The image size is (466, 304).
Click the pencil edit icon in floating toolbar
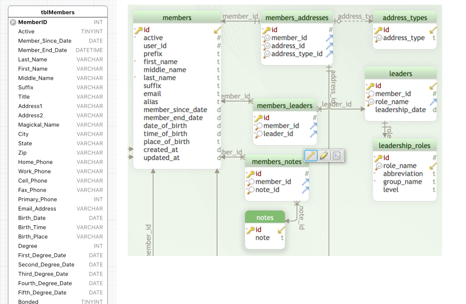pyautogui.click(x=324, y=156)
